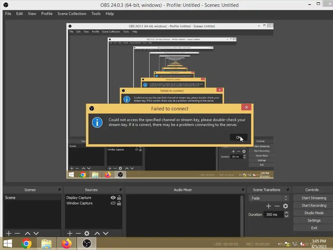This screenshot has width=333, height=250.
Task: Open the File menu
Action: (8, 14)
